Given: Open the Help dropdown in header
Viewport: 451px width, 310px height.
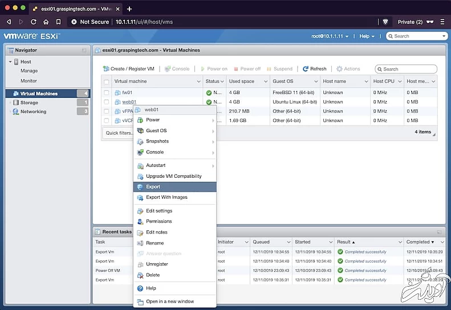Looking at the screenshot, I should tap(367, 36).
